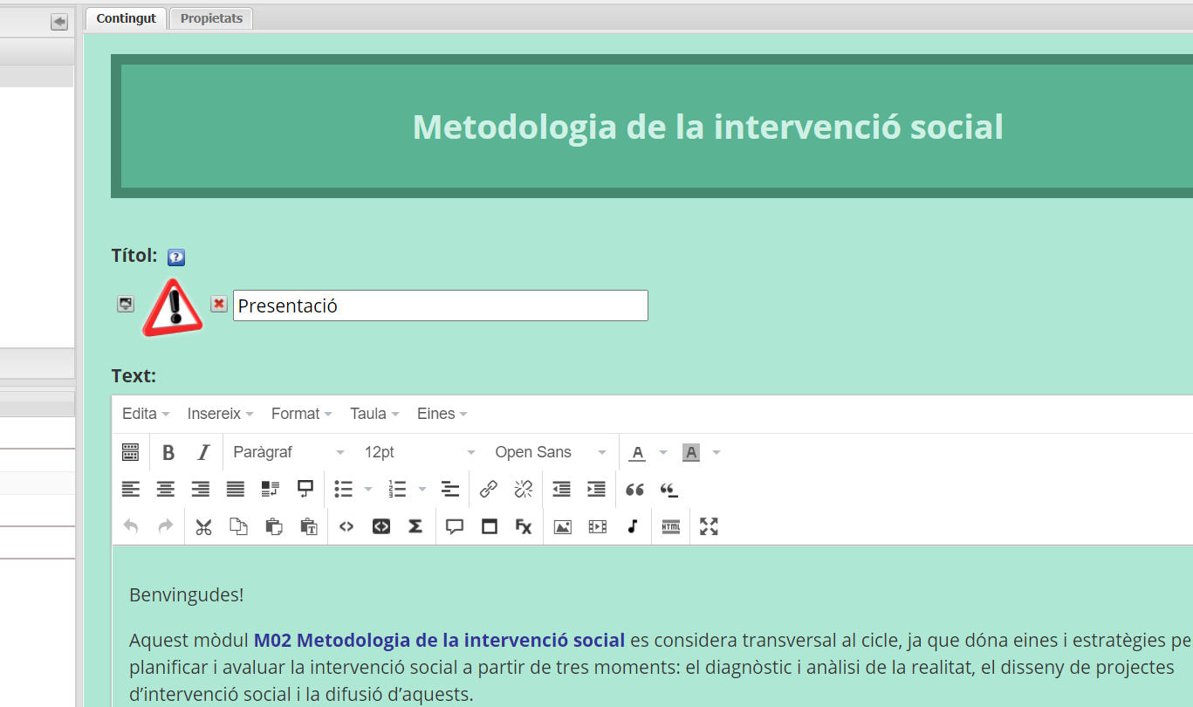Open the text color picker arrow
The image size is (1193, 707).
click(663, 452)
